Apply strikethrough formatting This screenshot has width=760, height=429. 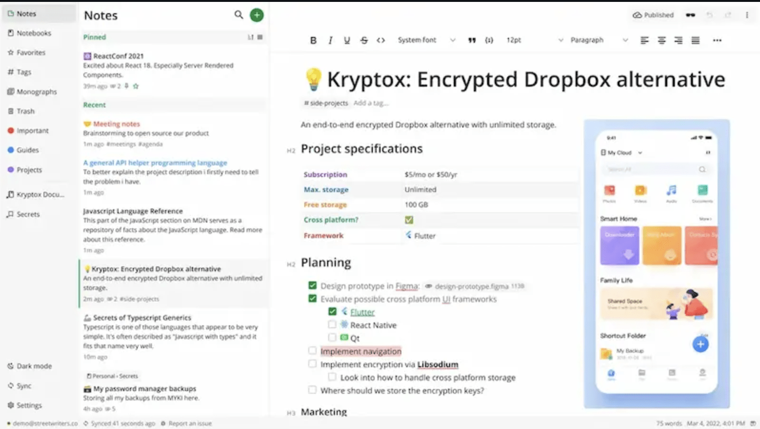point(364,40)
